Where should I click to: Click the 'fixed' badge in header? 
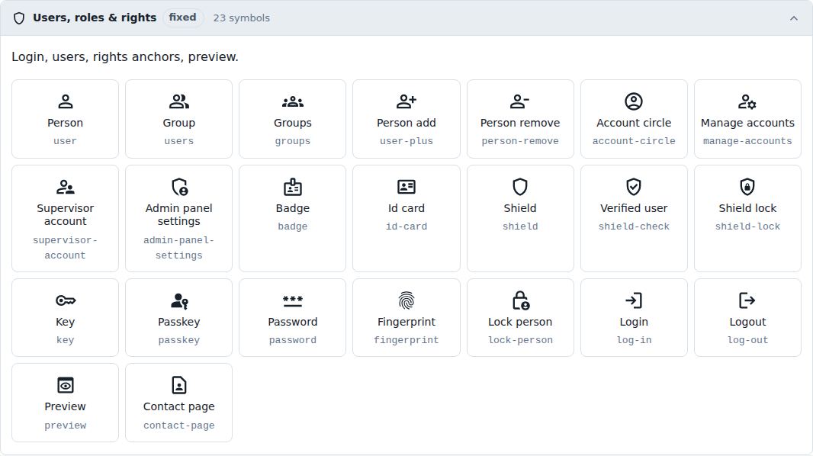click(x=182, y=18)
